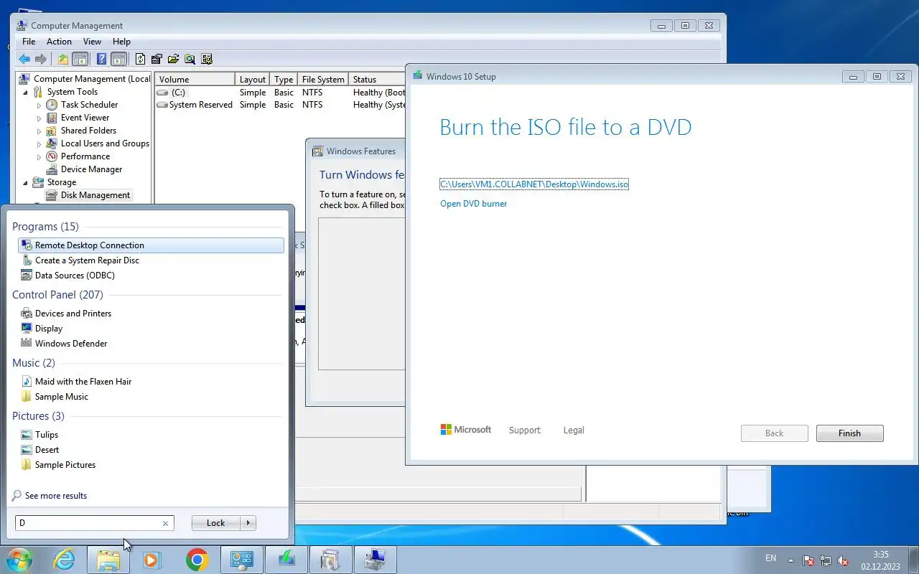Viewport: 919px width, 574px height.
Task: Click the magnifying glass toolbar icon
Action: [190, 59]
